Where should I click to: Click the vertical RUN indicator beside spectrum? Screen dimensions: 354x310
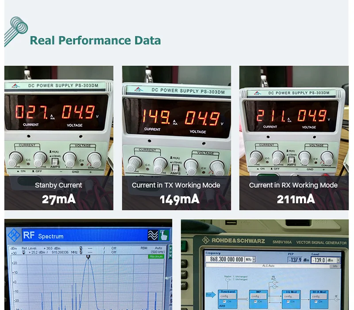coord(170,252)
